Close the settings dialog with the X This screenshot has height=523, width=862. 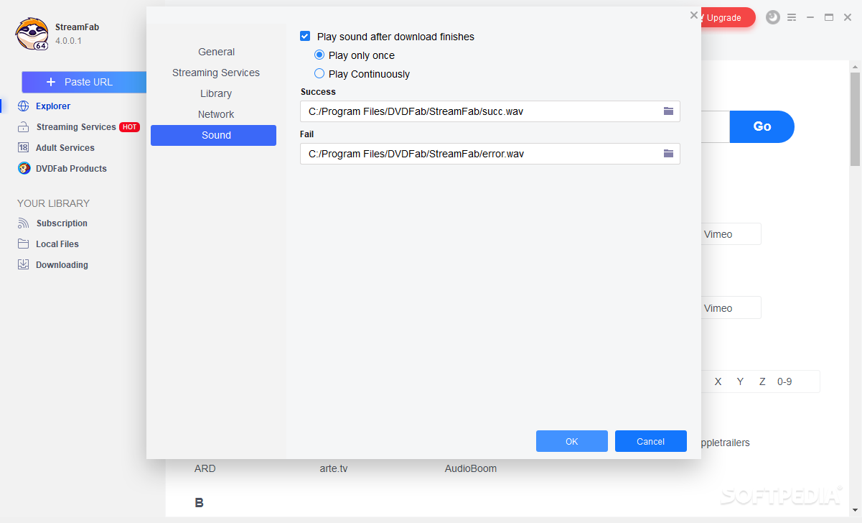click(x=694, y=15)
